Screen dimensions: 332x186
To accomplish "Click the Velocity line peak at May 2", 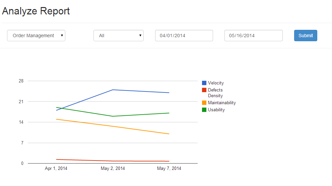I will [113, 90].
